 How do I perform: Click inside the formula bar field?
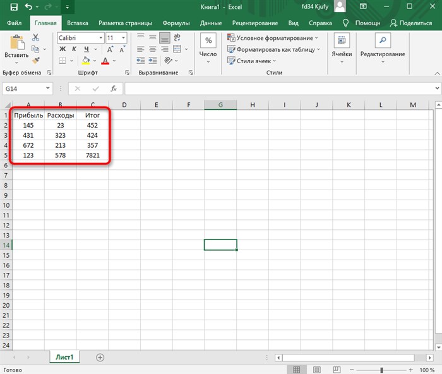point(279,88)
